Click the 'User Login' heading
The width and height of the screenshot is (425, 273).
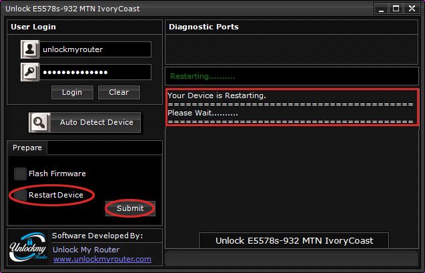point(33,27)
